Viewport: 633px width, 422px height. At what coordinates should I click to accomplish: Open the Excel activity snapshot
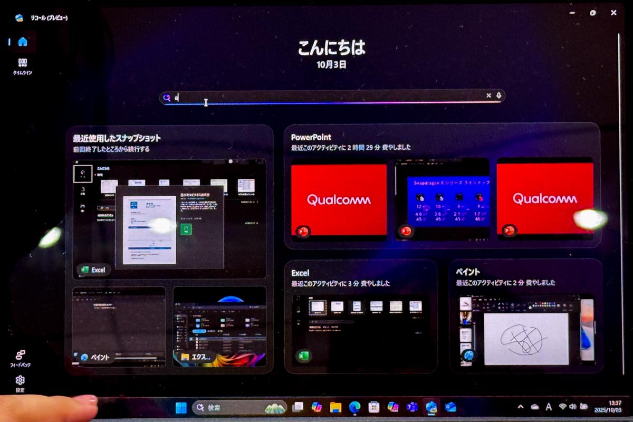361,330
